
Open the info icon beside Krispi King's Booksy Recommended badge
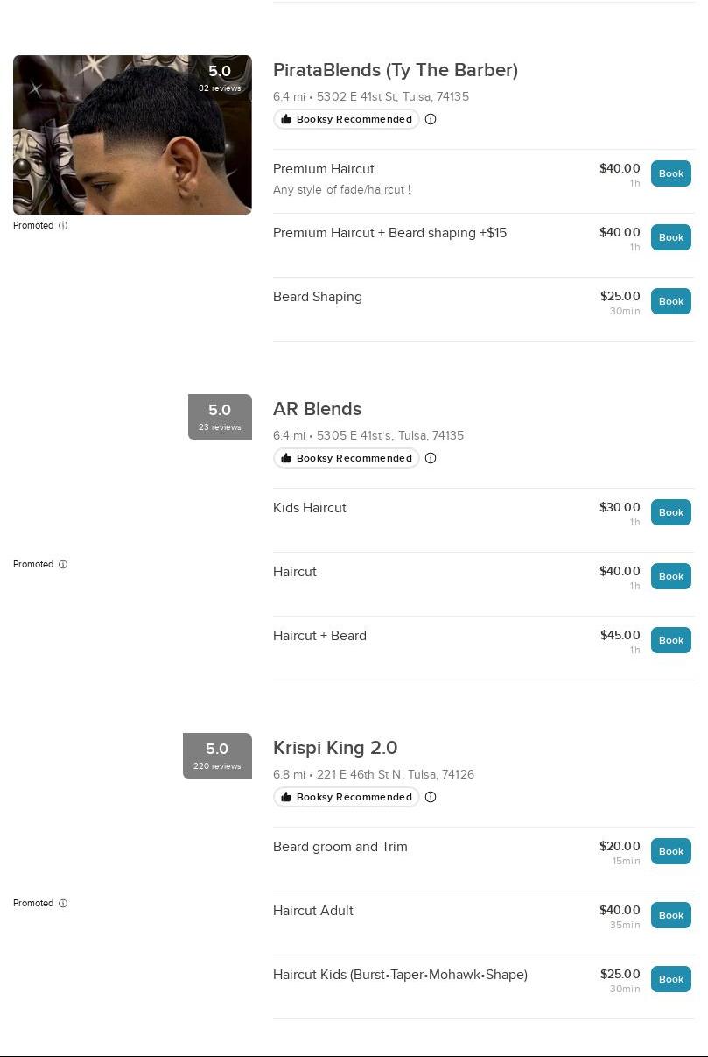tap(431, 797)
